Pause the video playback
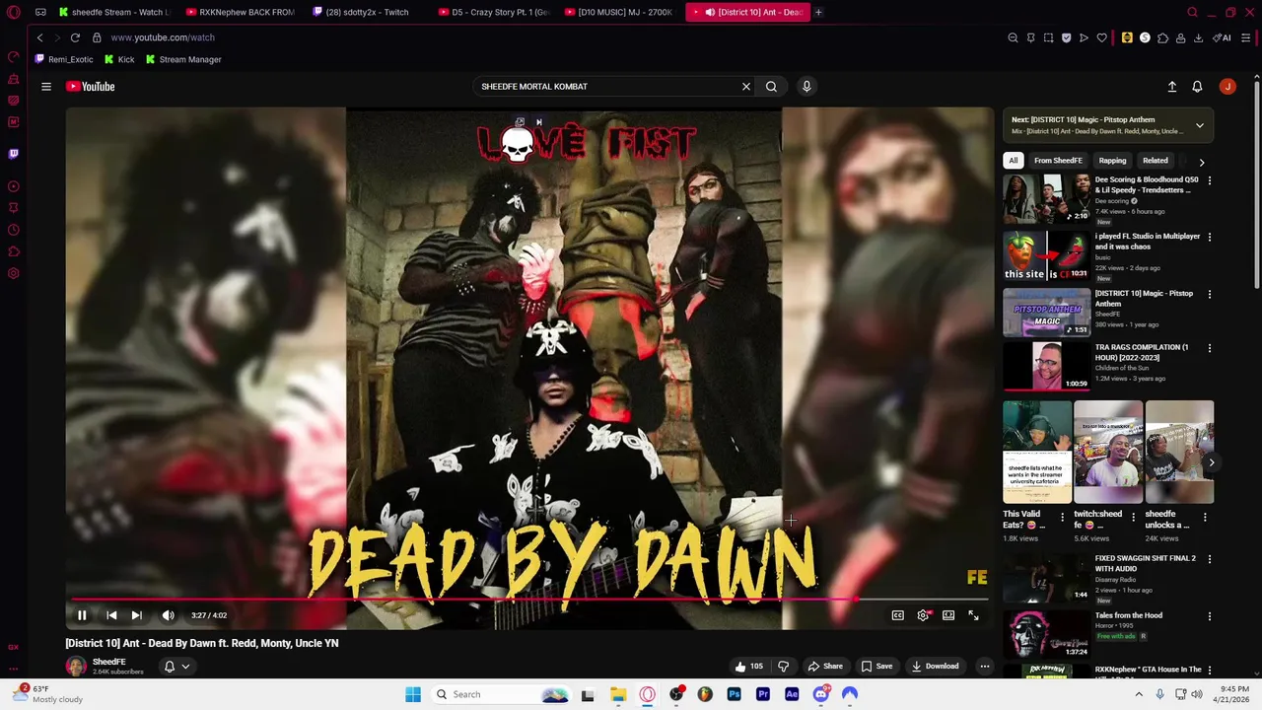This screenshot has width=1262, height=710. 82,615
